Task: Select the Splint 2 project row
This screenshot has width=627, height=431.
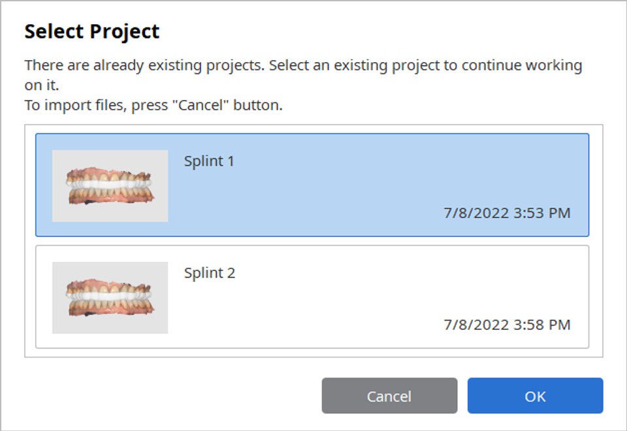Action: coord(312,296)
